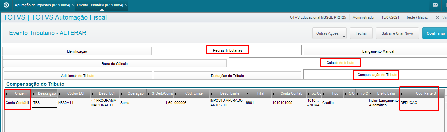Select the Soma operation cell
This screenshot has height=132, width=447.
pos(133,103)
